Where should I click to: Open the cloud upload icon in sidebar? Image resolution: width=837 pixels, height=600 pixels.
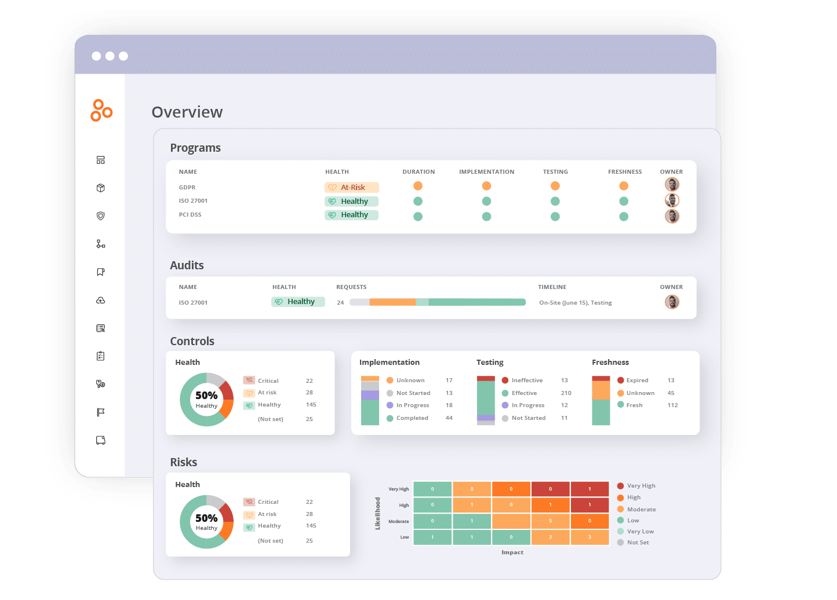tap(101, 300)
